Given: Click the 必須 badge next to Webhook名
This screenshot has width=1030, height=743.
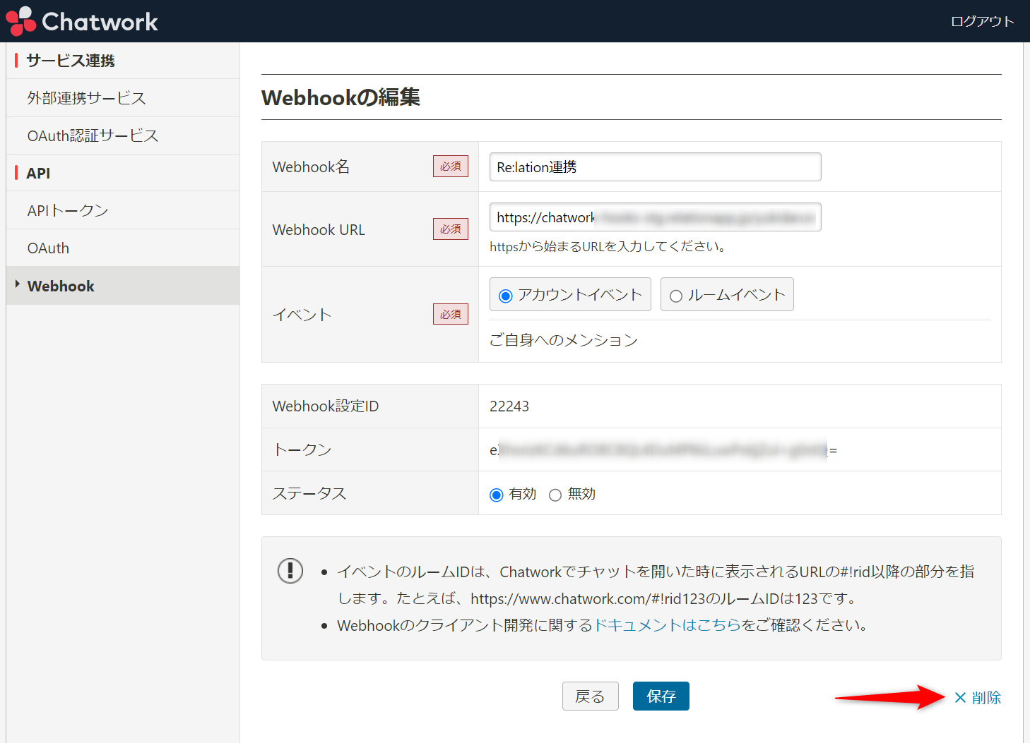Looking at the screenshot, I should (x=451, y=167).
